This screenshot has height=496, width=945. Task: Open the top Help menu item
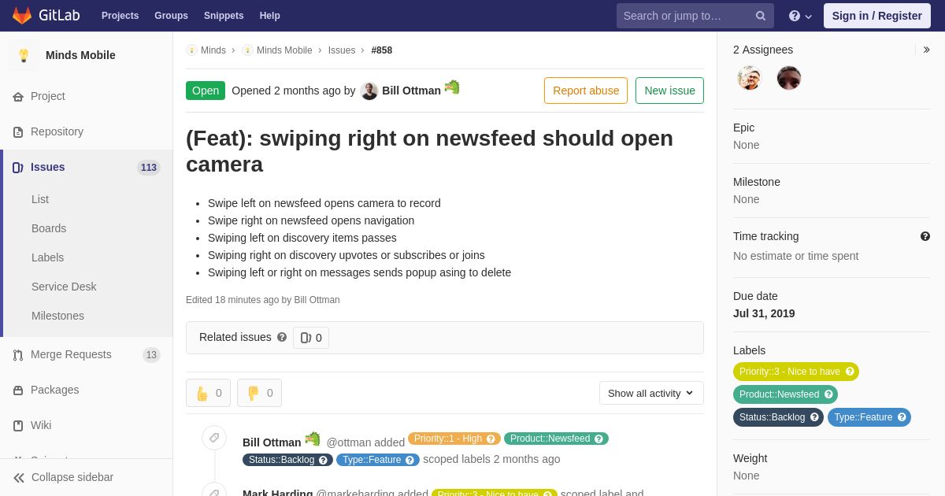270,16
